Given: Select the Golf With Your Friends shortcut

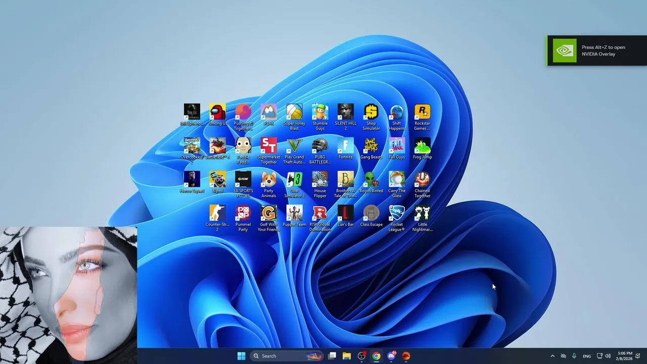Looking at the screenshot, I should coord(268,218).
